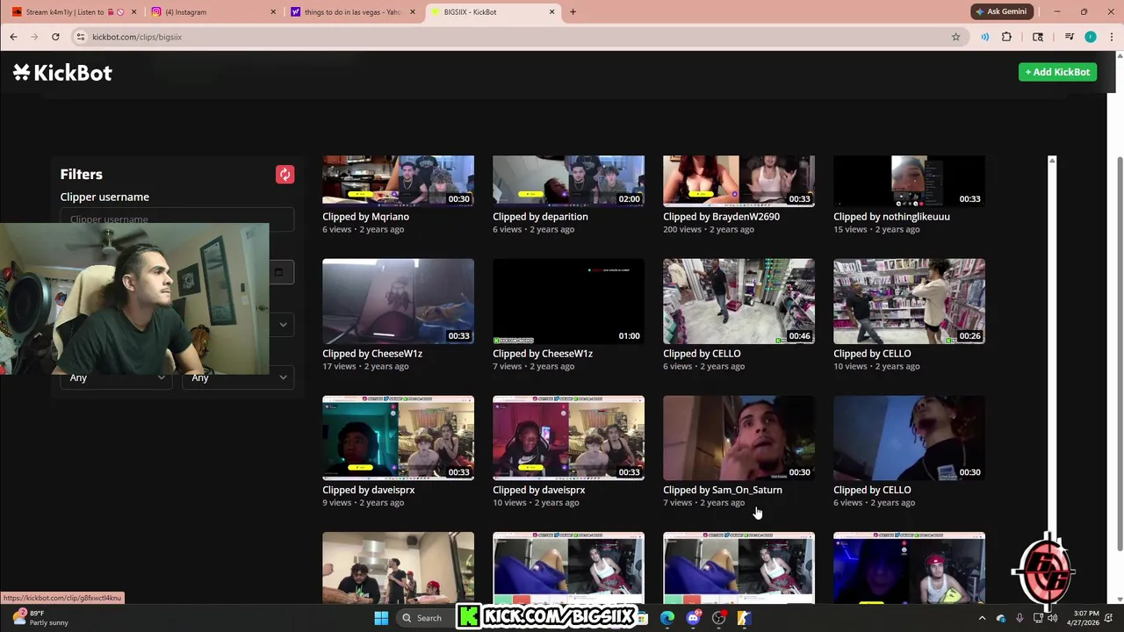Viewport: 1124px width, 632px height.
Task: Open the Chrome three-dot menu
Action: coord(1112,37)
